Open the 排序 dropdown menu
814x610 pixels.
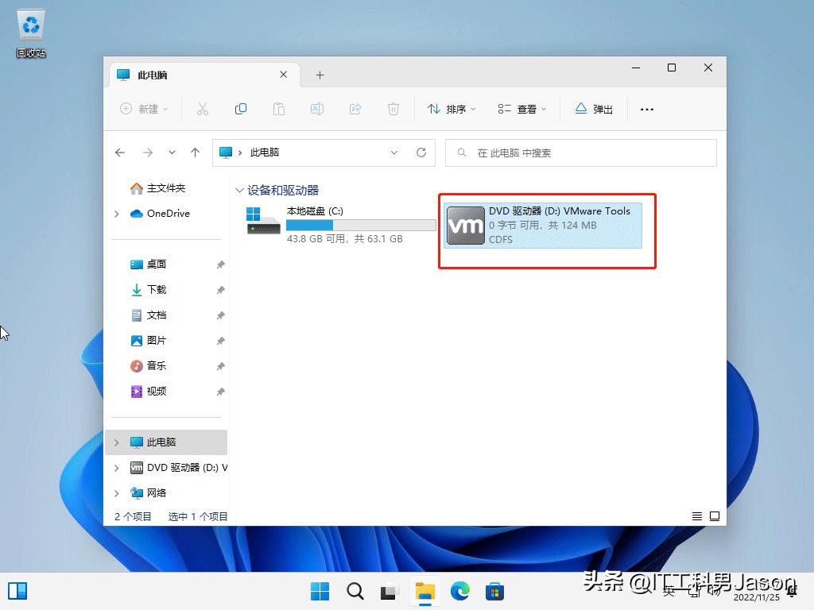pyautogui.click(x=452, y=109)
